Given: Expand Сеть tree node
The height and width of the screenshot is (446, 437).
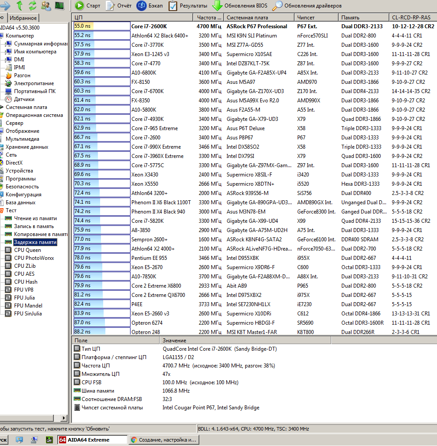Looking at the screenshot, I should tap(8, 155).
